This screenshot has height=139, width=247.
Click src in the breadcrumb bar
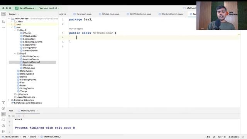(24, 137)
